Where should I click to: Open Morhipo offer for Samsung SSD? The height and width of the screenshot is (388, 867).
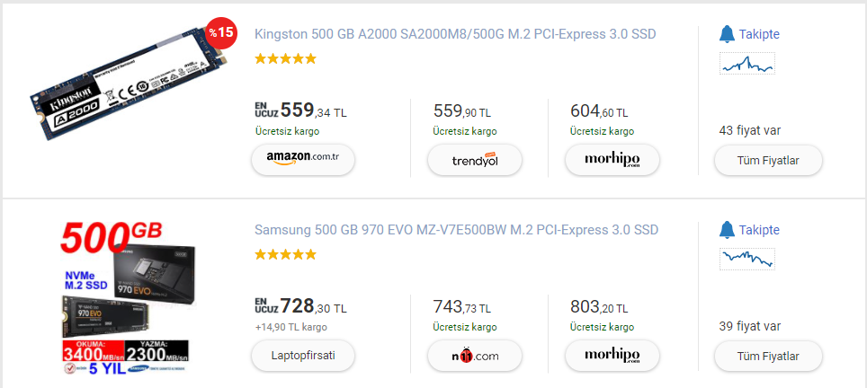612,356
